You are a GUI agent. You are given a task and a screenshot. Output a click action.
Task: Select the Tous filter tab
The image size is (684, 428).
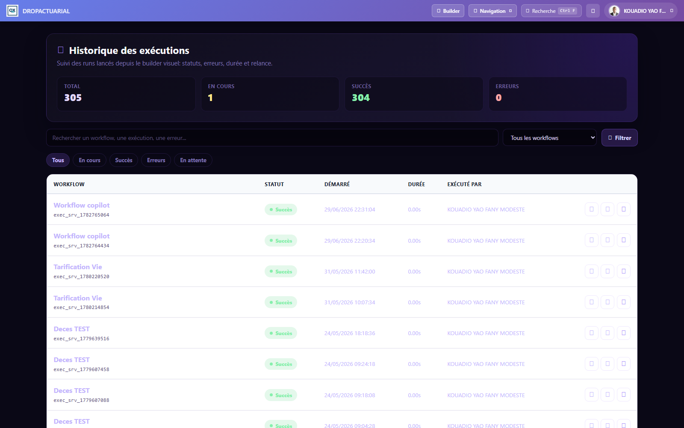58,160
